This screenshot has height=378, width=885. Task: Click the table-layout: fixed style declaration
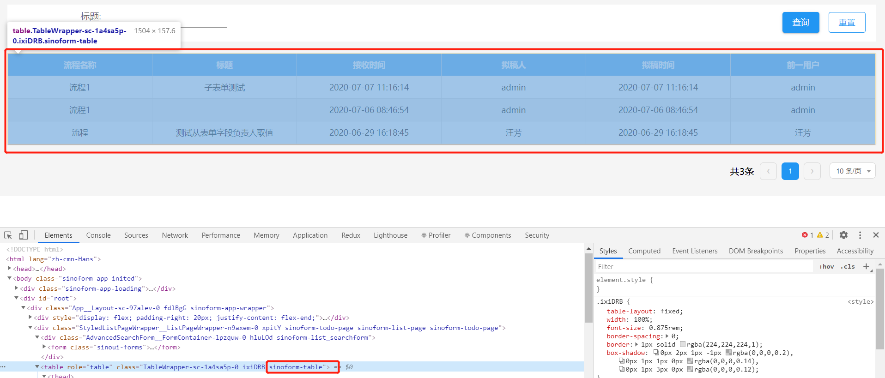(x=645, y=312)
